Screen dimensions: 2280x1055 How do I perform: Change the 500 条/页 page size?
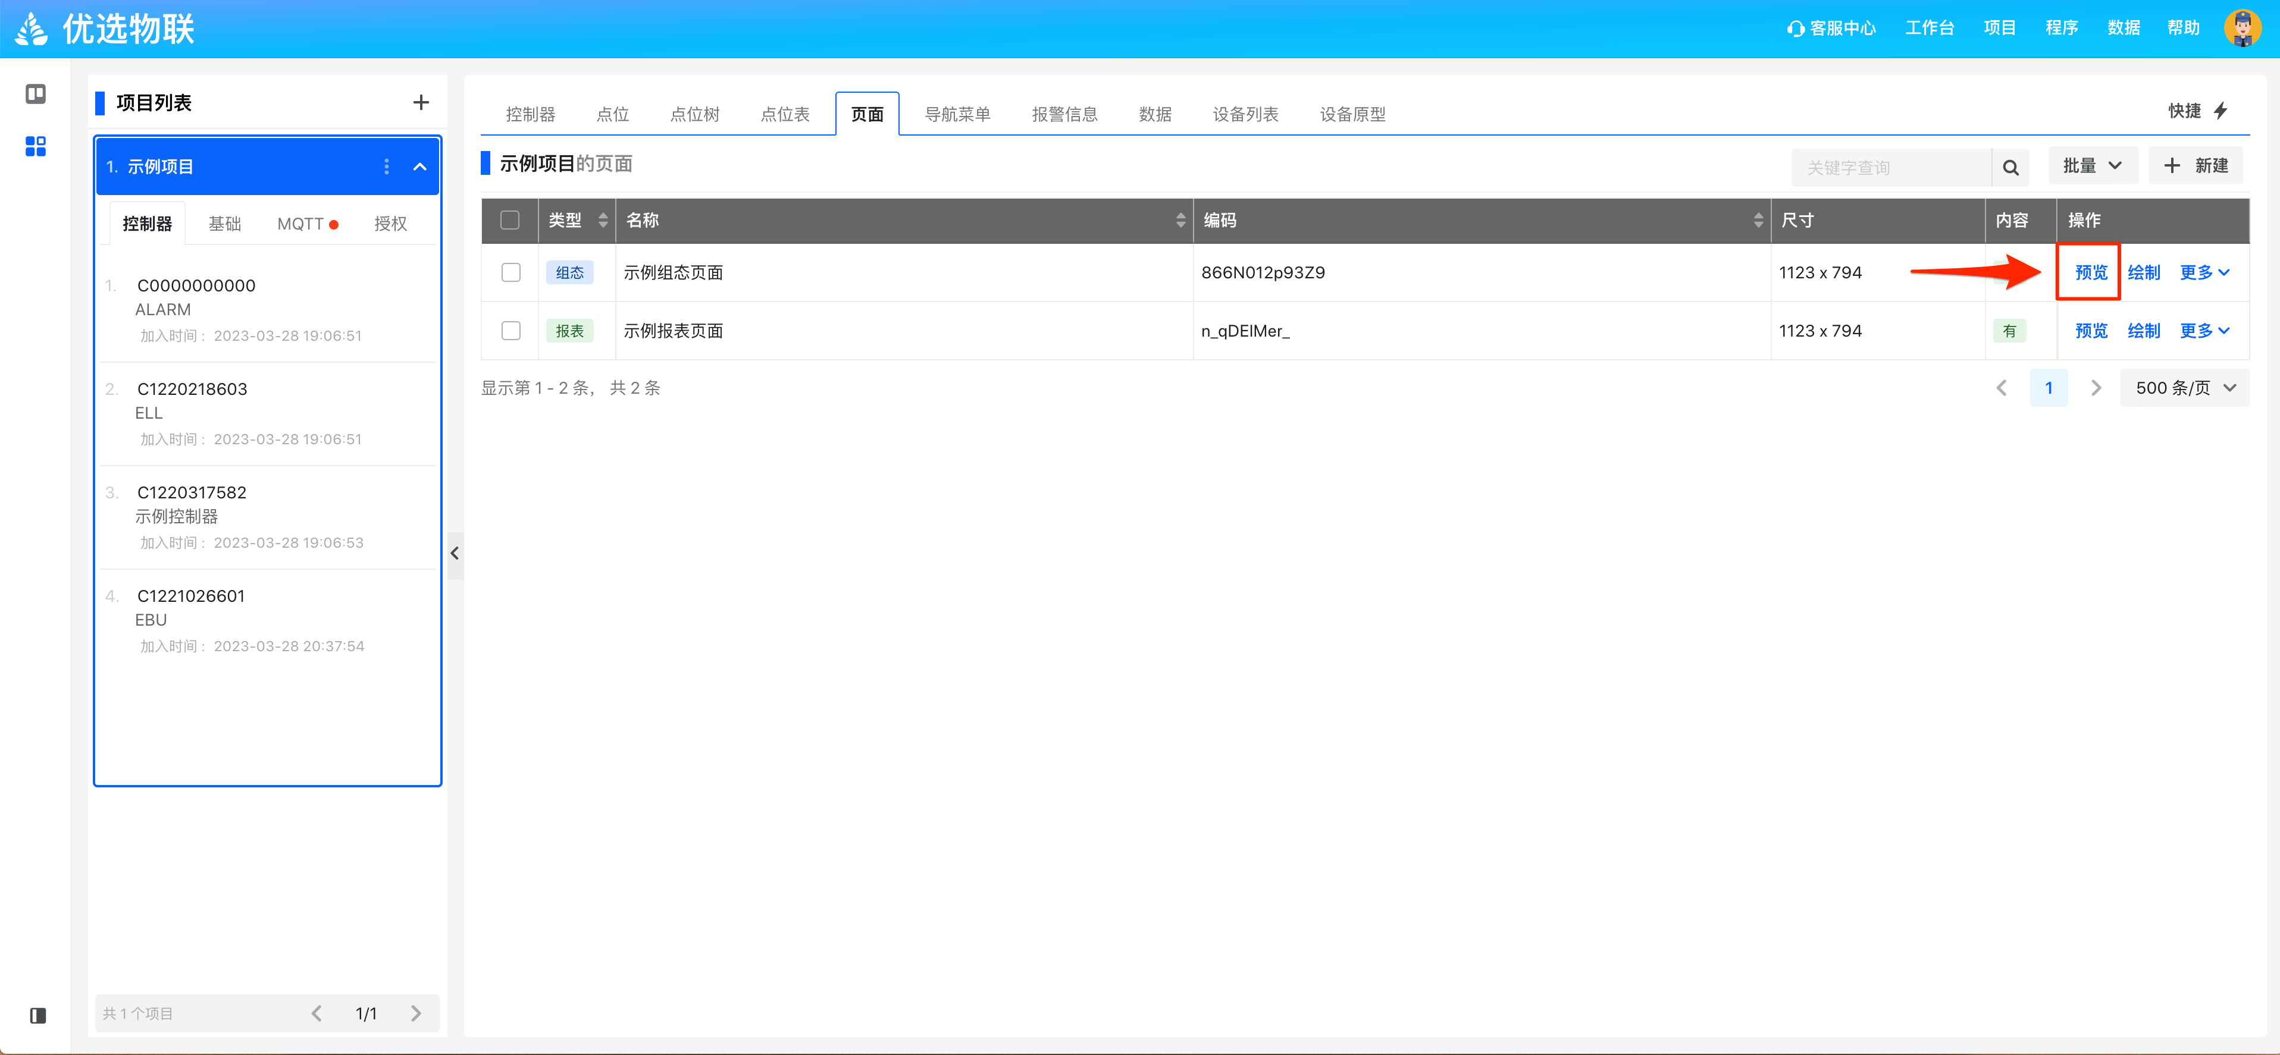click(x=2185, y=388)
